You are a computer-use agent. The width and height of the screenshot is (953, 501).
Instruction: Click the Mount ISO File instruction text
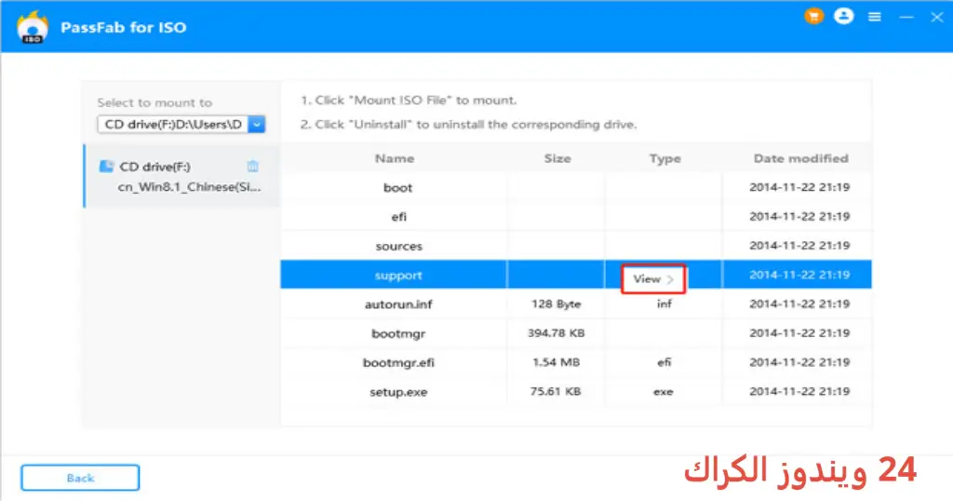click(408, 100)
